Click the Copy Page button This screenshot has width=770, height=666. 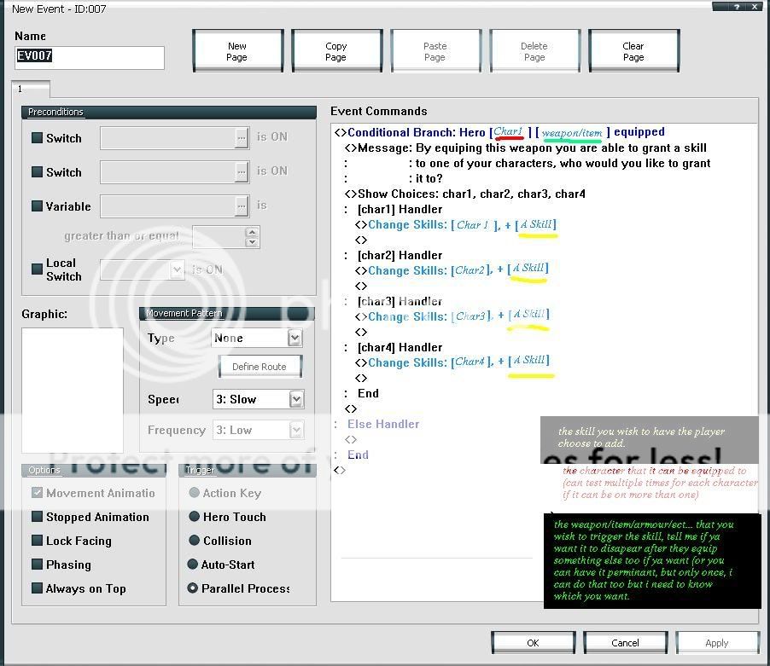click(336, 52)
